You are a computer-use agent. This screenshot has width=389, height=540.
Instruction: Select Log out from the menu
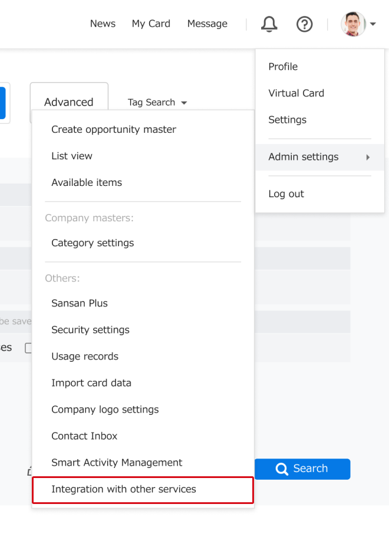coord(286,193)
